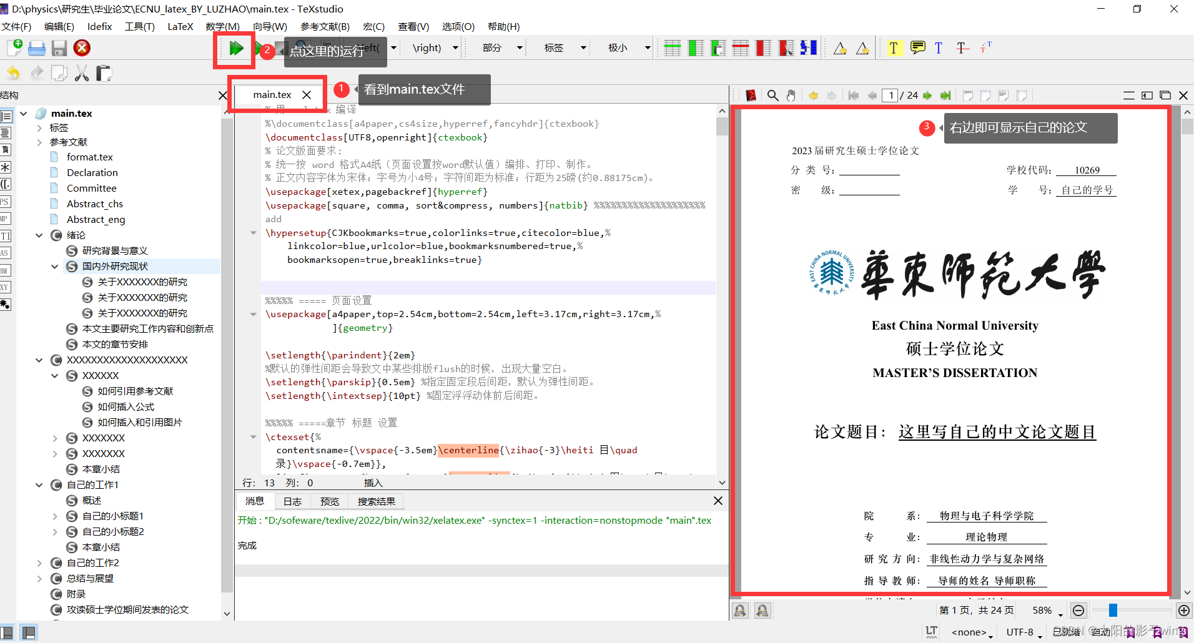Close the messages panel
The width and height of the screenshot is (1194, 643).
click(x=718, y=501)
